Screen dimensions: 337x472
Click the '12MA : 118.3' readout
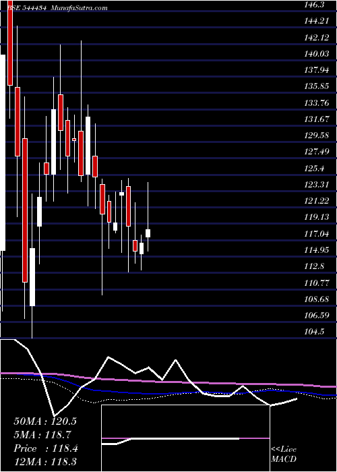point(45,463)
